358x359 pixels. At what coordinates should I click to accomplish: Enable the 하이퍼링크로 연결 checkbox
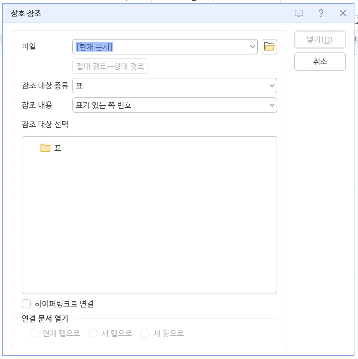[26, 304]
